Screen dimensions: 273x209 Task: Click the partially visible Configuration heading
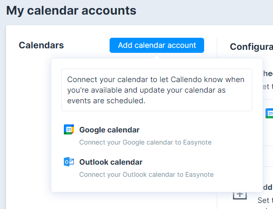(x=251, y=47)
